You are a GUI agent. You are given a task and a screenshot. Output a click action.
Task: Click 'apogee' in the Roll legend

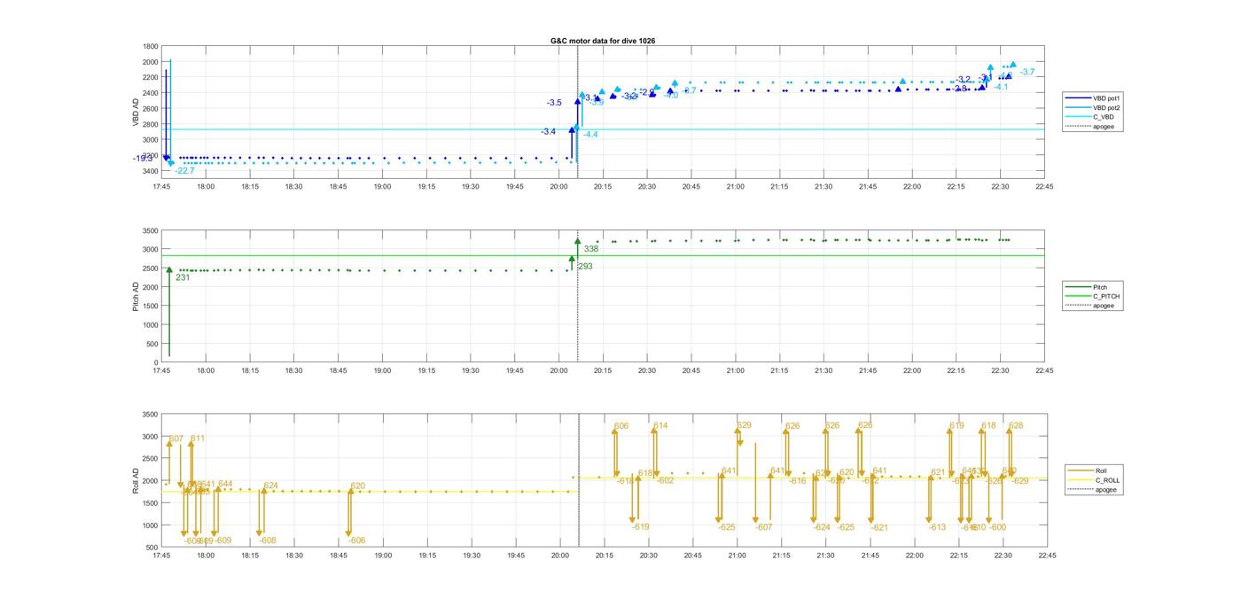(x=1105, y=489)
